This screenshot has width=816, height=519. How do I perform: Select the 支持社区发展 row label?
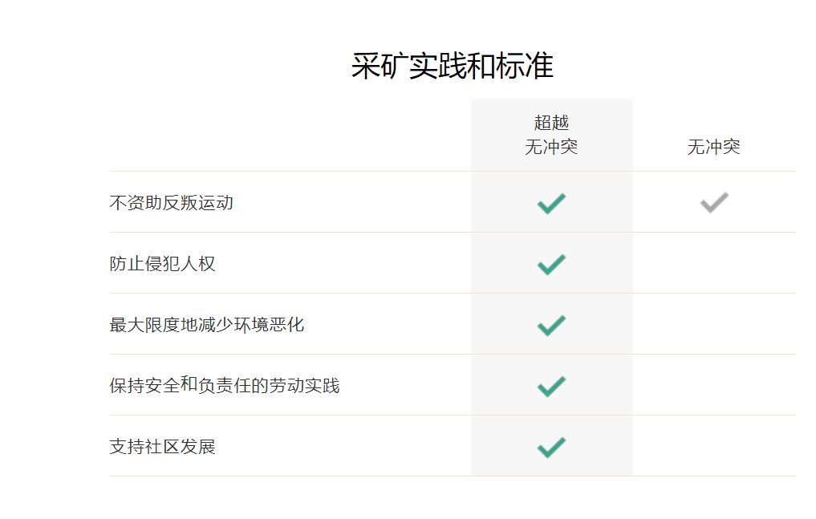(163, 447)
